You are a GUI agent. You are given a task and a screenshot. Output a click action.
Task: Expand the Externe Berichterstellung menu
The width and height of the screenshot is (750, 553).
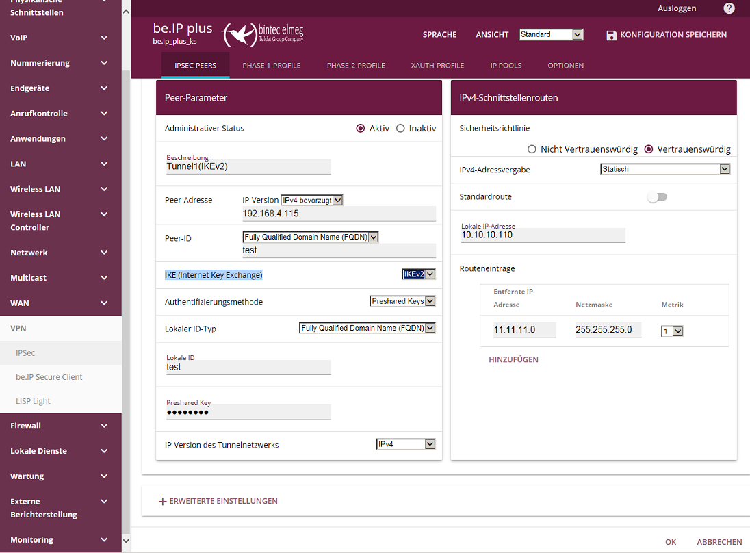coord(61,508)
